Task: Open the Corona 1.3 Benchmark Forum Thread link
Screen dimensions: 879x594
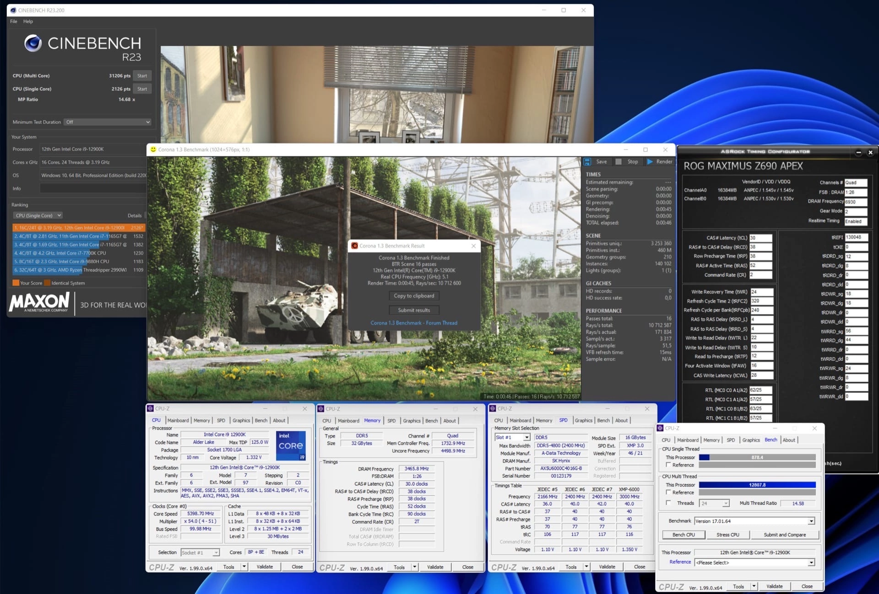Action: [414, 323]
